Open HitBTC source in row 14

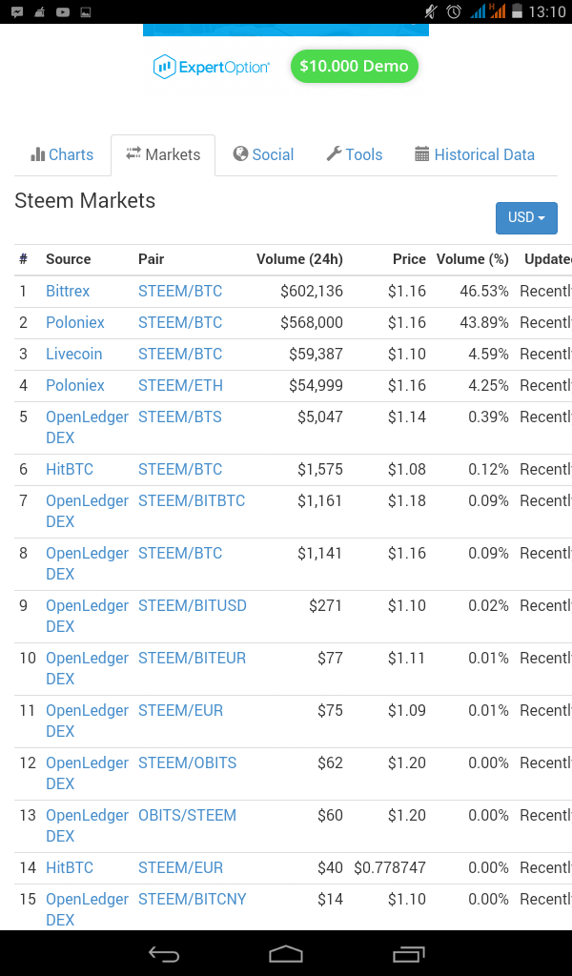click(70, 867)
